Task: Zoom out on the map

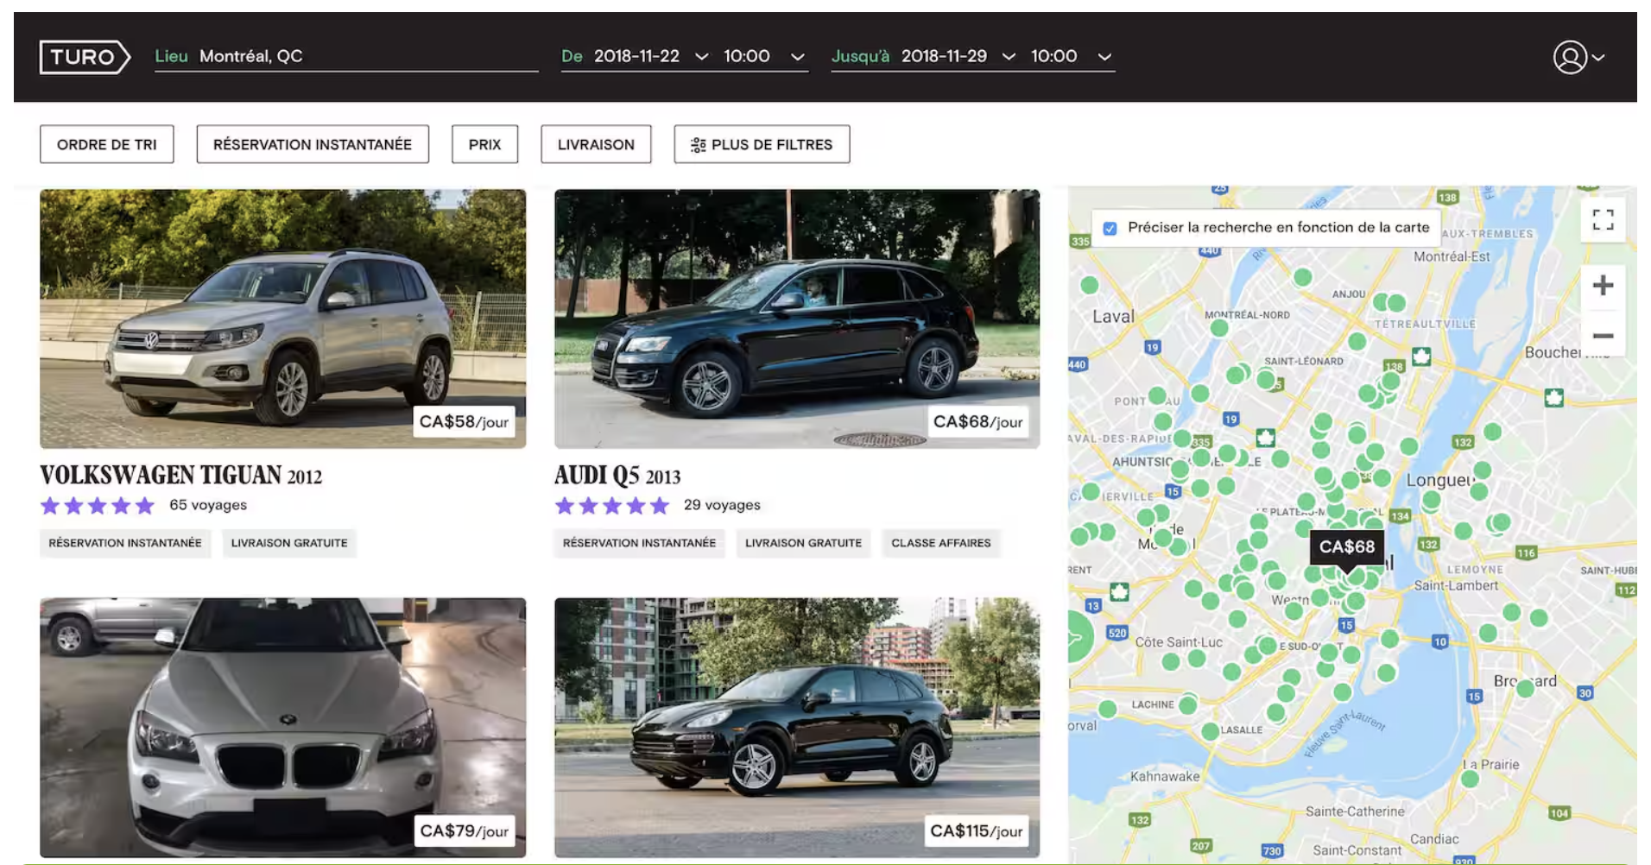Action: pyautogui.click(x=1603, y=336)
